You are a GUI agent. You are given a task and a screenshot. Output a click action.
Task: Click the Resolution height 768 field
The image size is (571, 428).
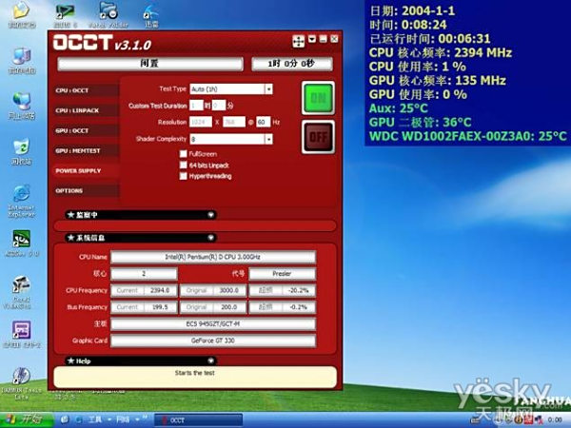234,122
